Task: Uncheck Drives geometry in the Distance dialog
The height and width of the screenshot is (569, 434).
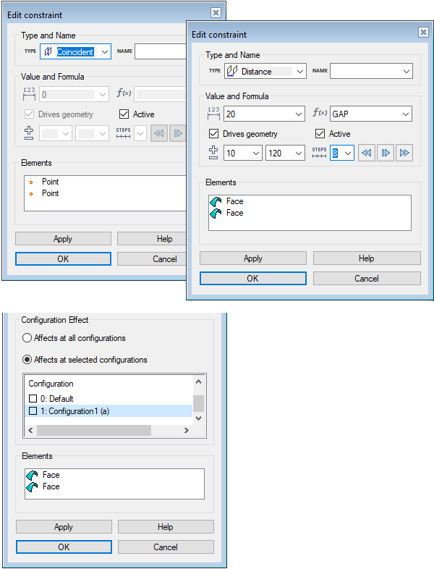Action: coord(213,134)
